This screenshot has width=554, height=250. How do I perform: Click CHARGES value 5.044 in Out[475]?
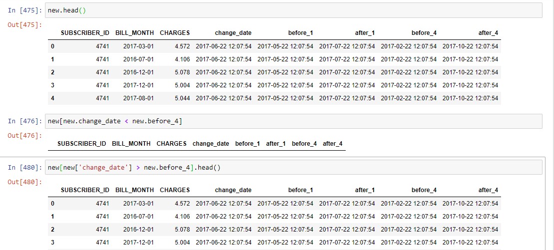(182, 98)
